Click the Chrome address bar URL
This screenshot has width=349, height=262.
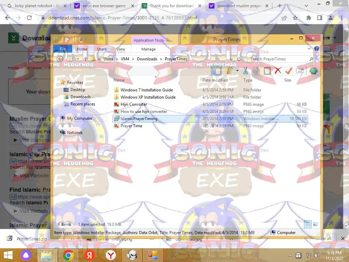[122, 18]
